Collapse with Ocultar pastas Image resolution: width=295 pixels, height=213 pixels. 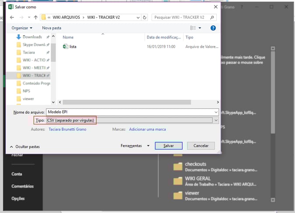(x=24, y=147)
